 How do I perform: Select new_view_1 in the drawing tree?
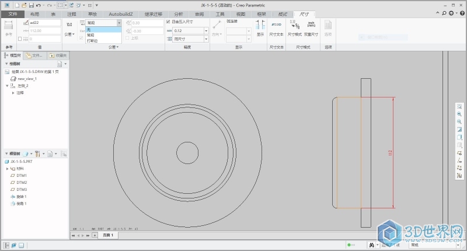pos(27,79)
